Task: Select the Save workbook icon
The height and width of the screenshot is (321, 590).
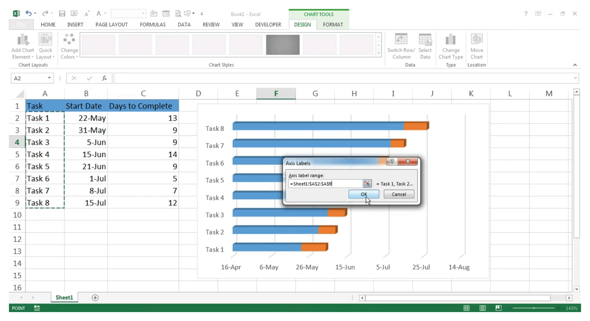Action: point(62,13)
